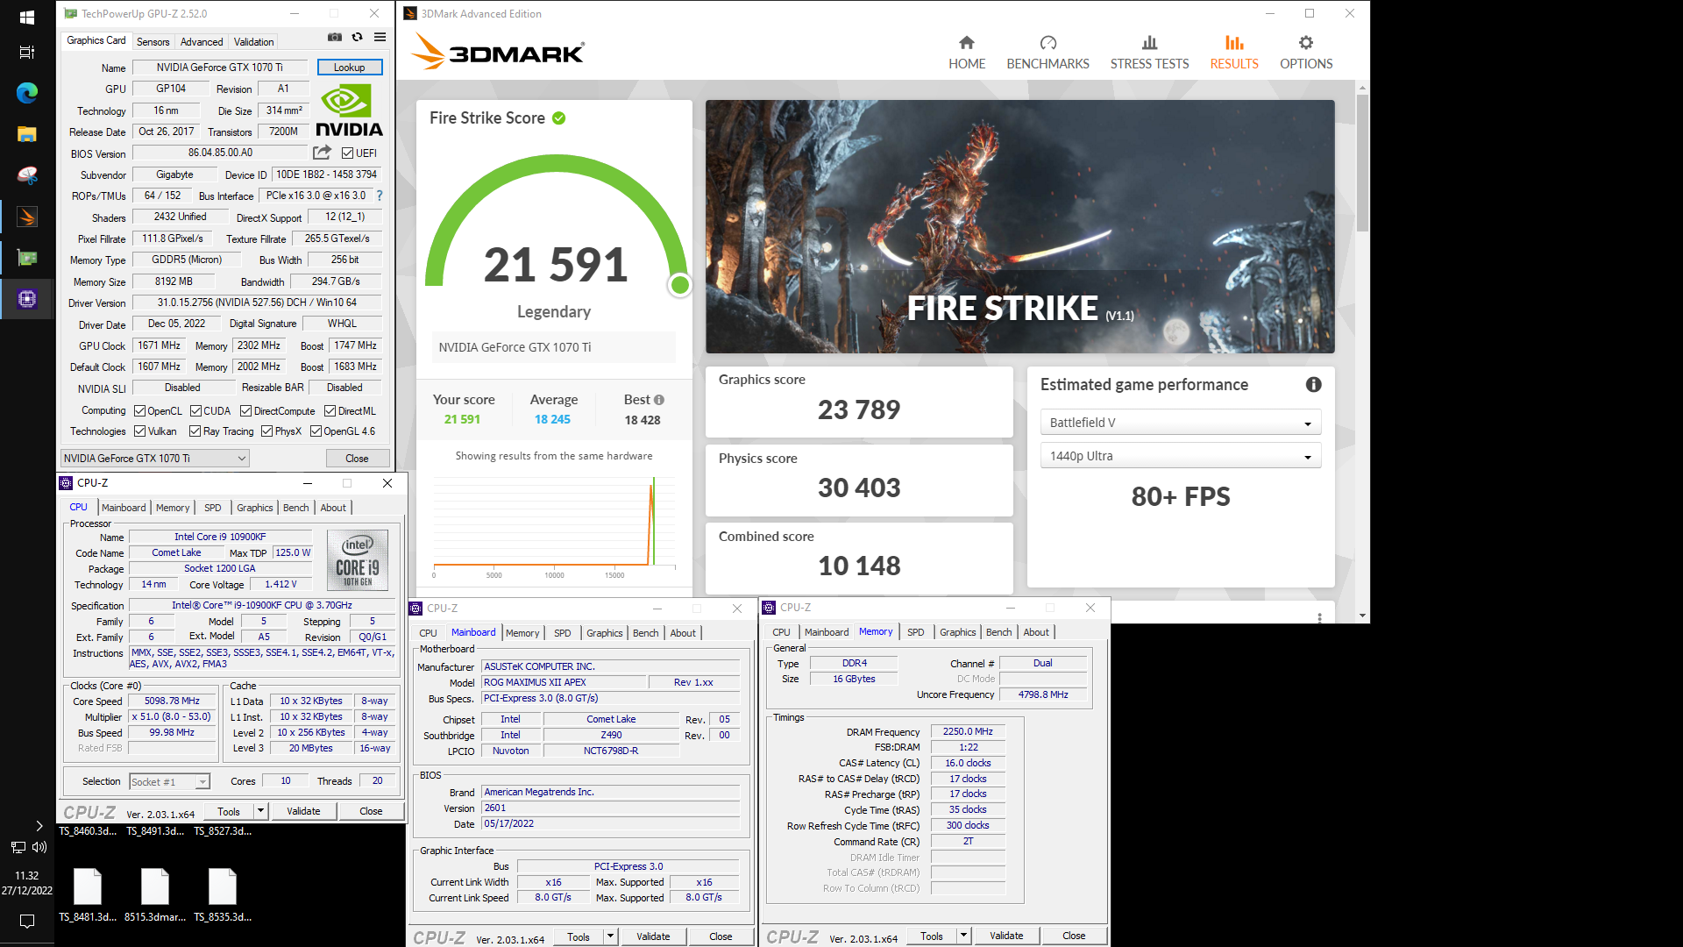Expand hidden taskbar icons chevron
Image resolution: width=1683 pixels, height=947 pixels.
click(39, 826)
